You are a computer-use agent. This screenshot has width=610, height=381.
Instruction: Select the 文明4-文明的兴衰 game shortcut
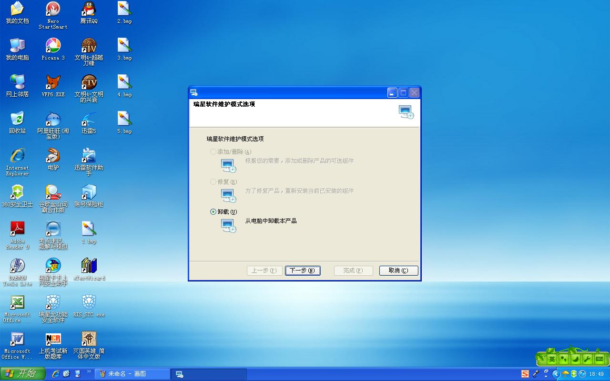pos(89,89)
